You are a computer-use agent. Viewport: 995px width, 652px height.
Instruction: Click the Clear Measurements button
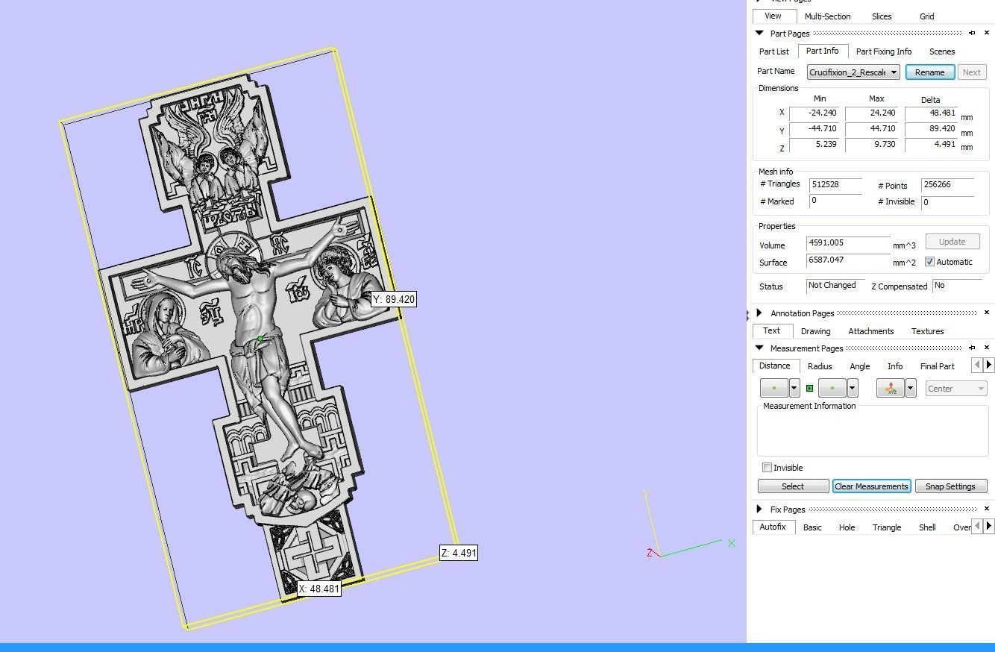coord(871,486)
